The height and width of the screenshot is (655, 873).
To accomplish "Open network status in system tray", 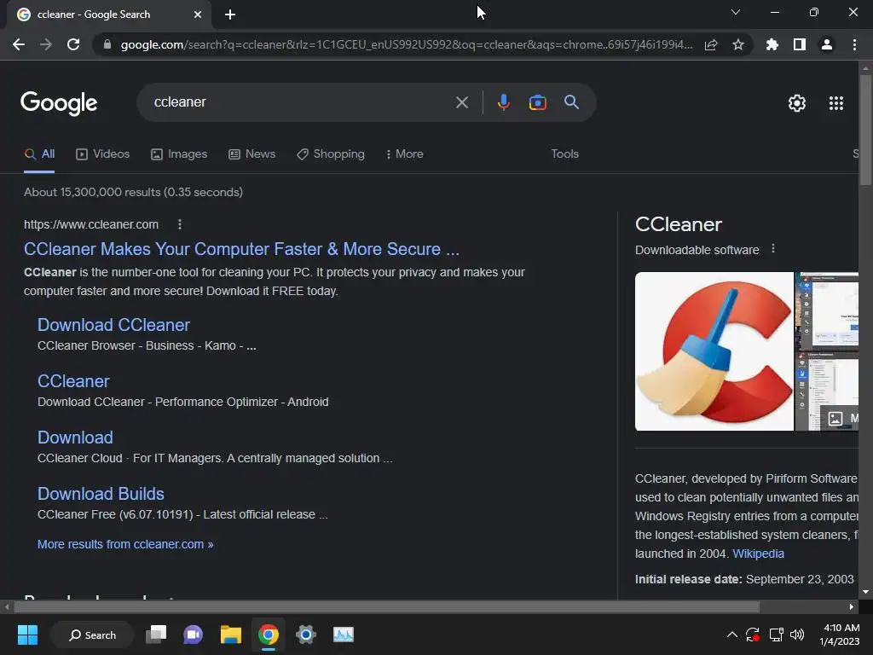I will 776,635.
